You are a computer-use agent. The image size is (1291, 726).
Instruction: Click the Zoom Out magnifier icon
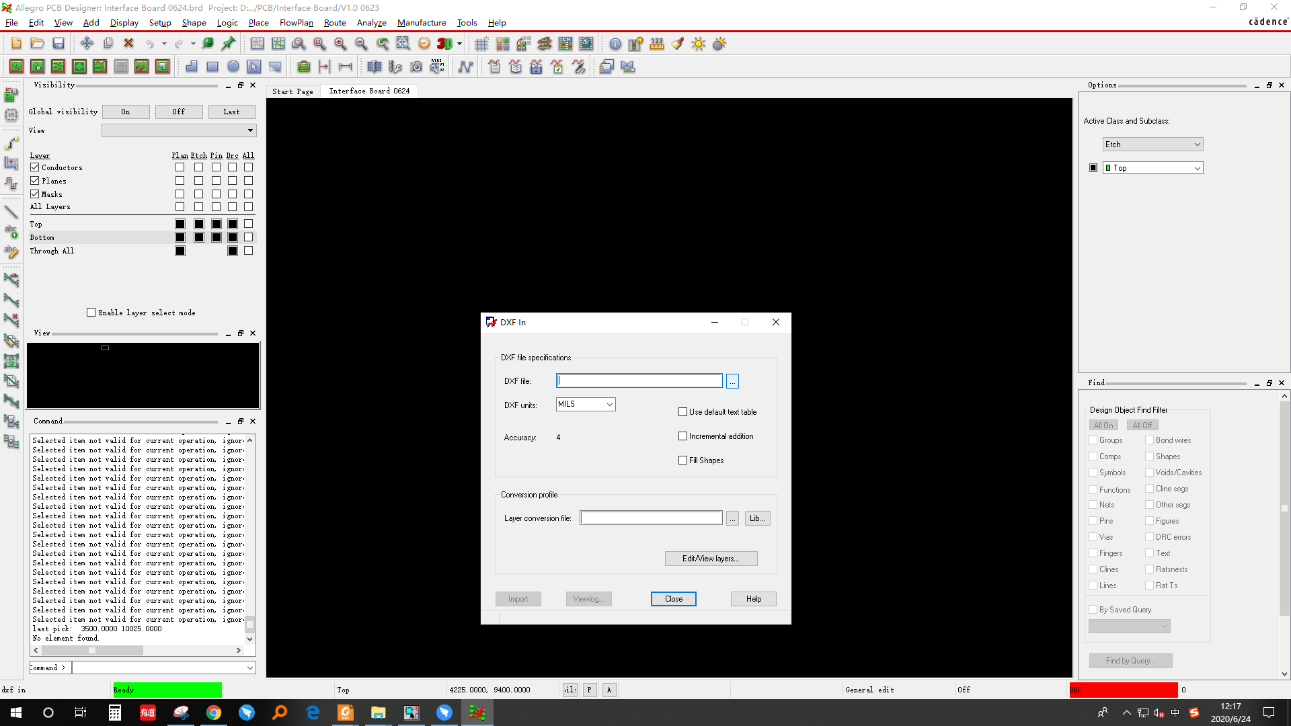(x=361, y=44)
